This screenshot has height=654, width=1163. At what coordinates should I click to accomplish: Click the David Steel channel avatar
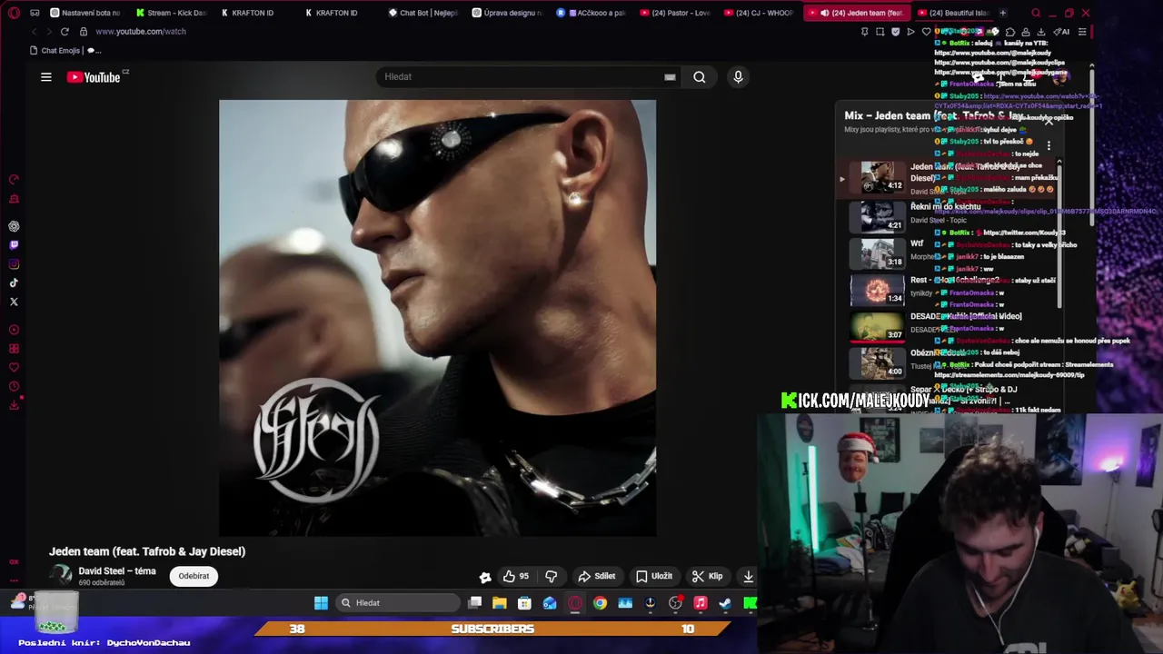[61, 575]
